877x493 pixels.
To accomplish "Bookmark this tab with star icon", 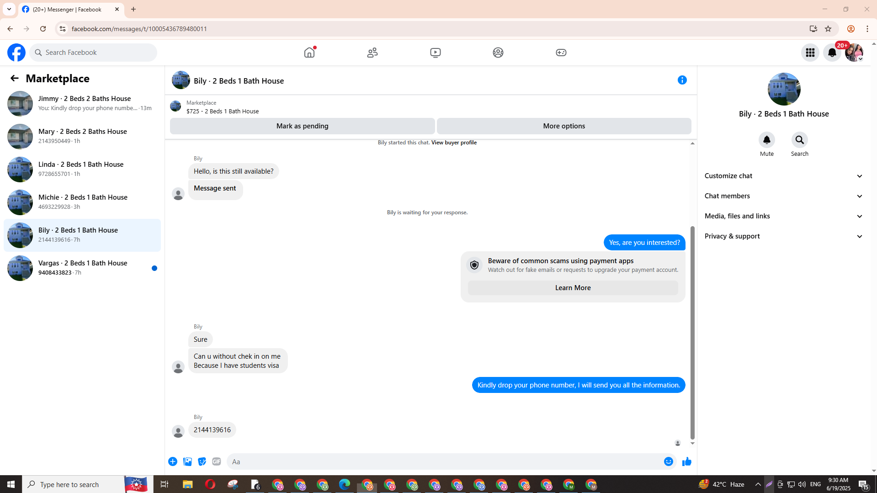I will click(x=828, y=29).
